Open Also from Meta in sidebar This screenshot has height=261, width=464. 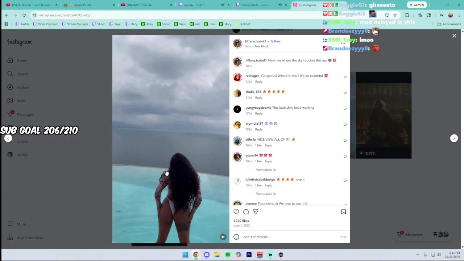[x=25, y=237]
